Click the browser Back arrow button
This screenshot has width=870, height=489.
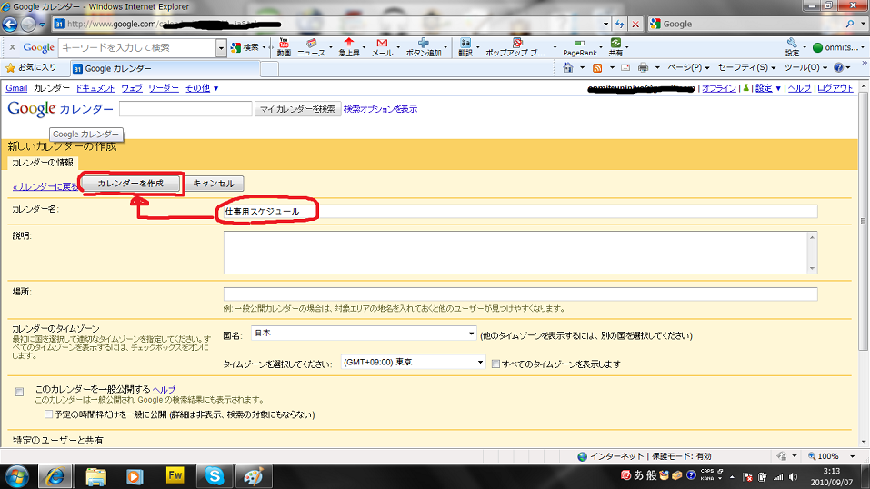pyautogui.click(x=10, y=24)
